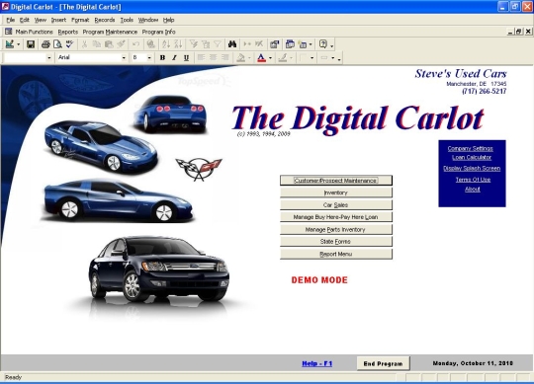The image size is (534, 384).
Task: Click the Print icon
Action: click(45, 44)
